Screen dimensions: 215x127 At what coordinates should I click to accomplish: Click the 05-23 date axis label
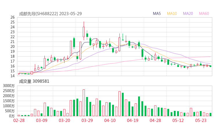click(201, 120)
